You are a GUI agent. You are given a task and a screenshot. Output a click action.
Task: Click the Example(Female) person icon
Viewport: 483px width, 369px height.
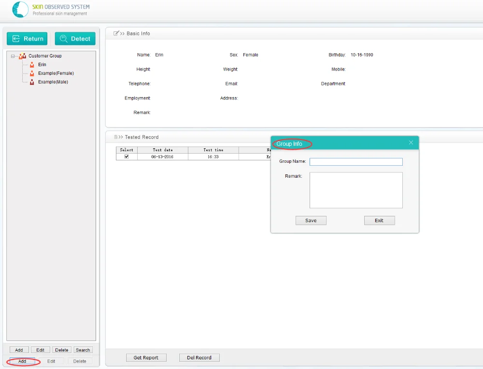point(32,73)
